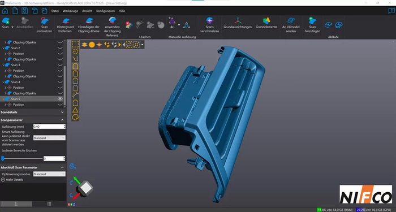Screen dimensions: 396x212
Task: Open the Konfigurieren menu
Action: pyautogui.click(x=105, y=11)
